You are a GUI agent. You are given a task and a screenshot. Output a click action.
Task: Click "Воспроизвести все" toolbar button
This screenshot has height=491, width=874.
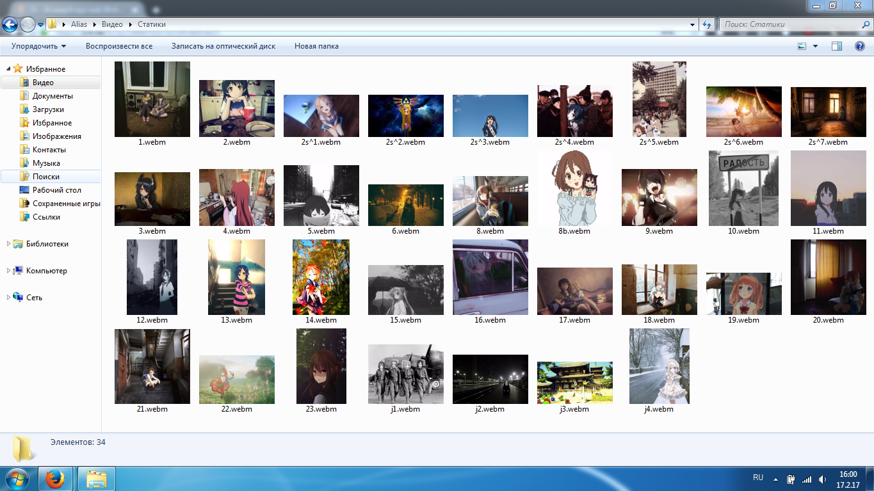(119, 46)
